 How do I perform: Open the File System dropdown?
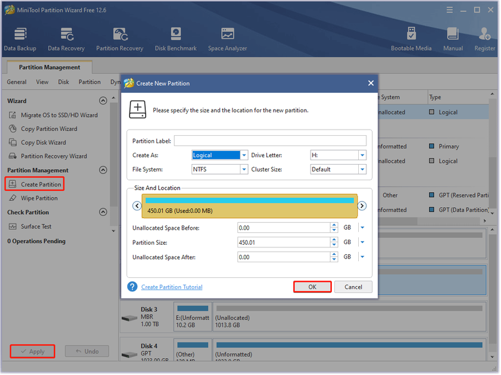pos(244,170)
